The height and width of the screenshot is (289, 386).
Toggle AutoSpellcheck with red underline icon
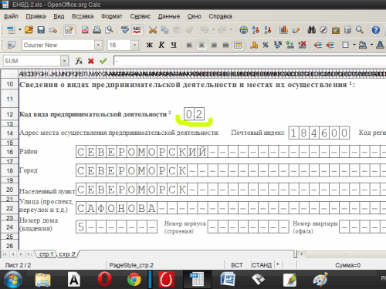point(137,30)
